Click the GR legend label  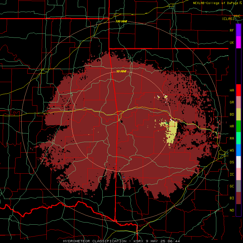tap(232, 102)
